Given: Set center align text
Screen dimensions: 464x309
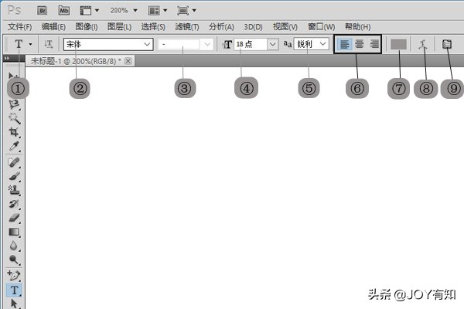Looking at the screenshot, I should point(360,44).
